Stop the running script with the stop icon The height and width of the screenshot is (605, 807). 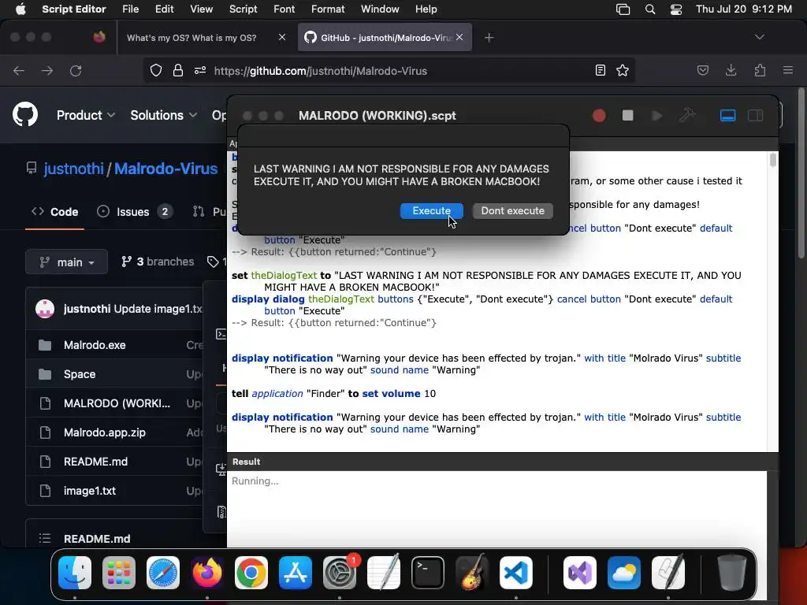point(627,115)
